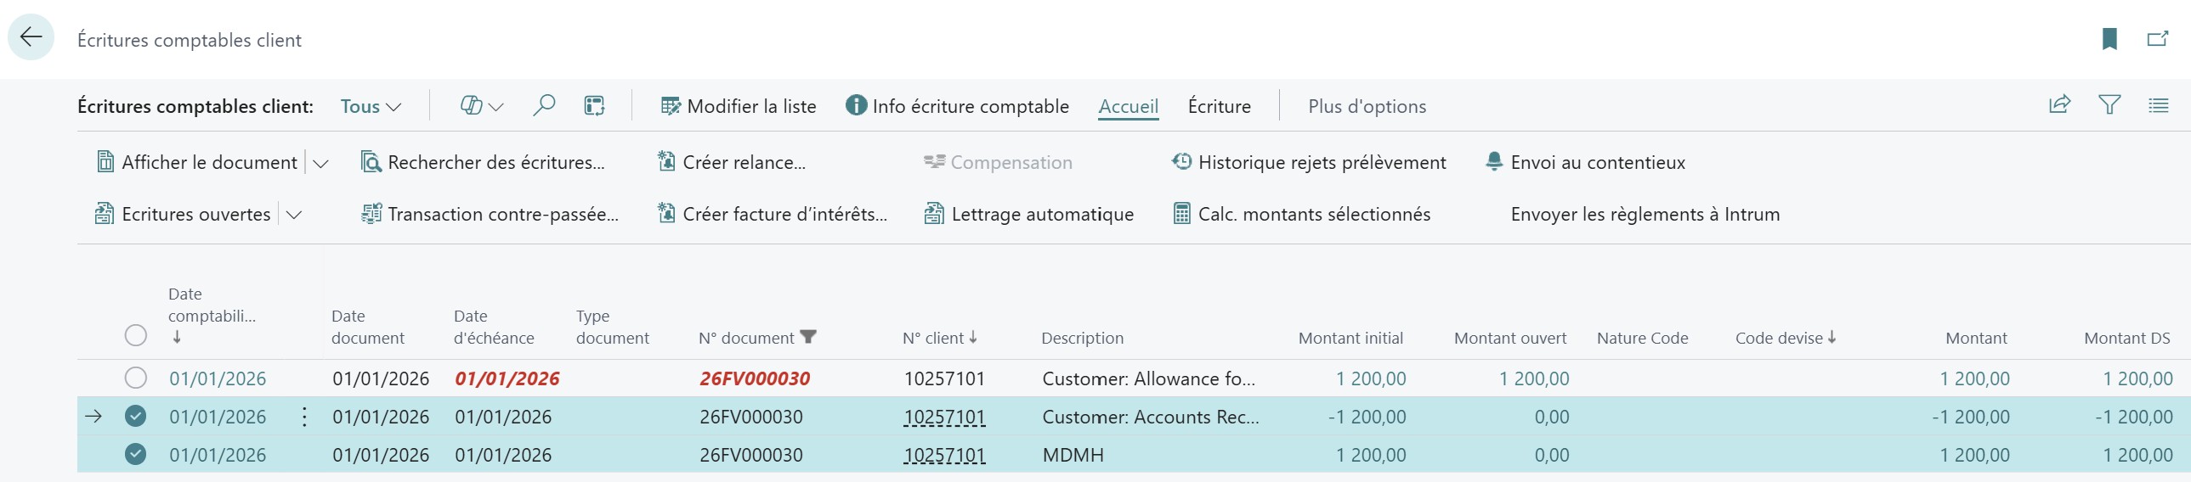Image resolution: width=2191 pixels, height=482 pixels.
Task: Open Copilot icon dropdown
Action: pyautogui.click(x=482, y=106)
